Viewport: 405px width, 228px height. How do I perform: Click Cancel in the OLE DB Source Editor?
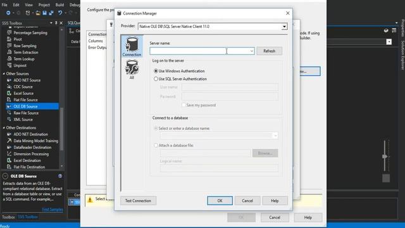(275, 217)
